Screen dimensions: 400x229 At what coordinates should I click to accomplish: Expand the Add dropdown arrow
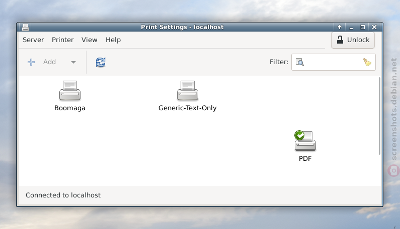point(73,62)
